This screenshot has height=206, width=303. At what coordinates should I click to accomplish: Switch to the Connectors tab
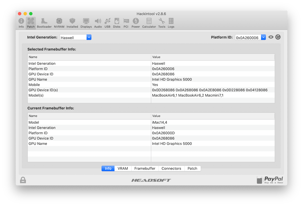pyautogui.click(x=171, y=168)
